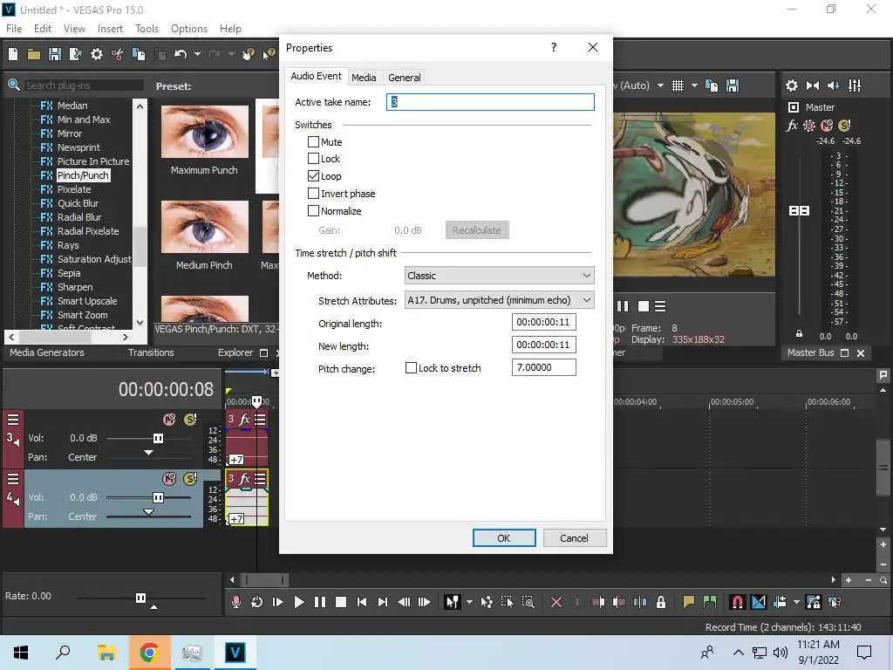Lock the event with the padlock icon
The image size is (893, 670).
pyautogui.click(x=661, y=602)
